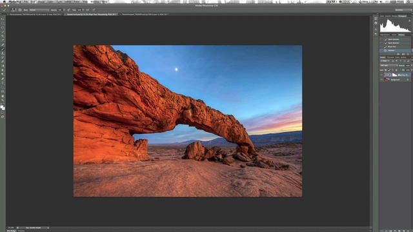
Task: Select the top layer's mask thumbnail
Action: (x=394, y=75)
